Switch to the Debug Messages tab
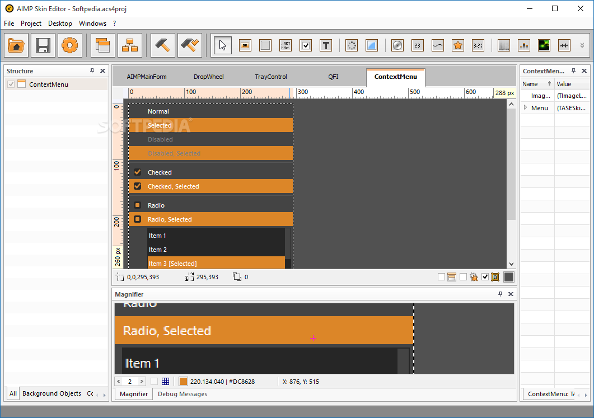This screenshot has width=594, height=418. [x=183, y=394]
